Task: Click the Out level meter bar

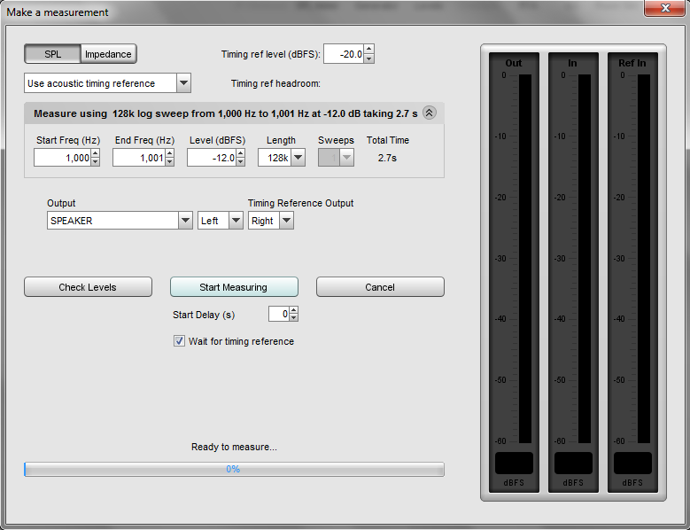Action: pos(525,259)
